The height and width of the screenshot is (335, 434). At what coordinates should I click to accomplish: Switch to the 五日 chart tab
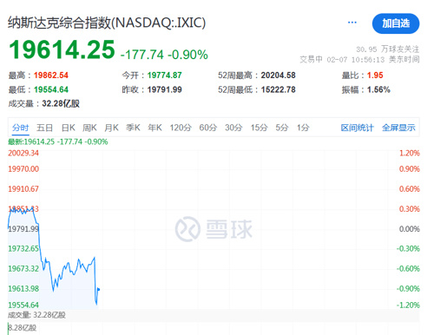[44, 128]
